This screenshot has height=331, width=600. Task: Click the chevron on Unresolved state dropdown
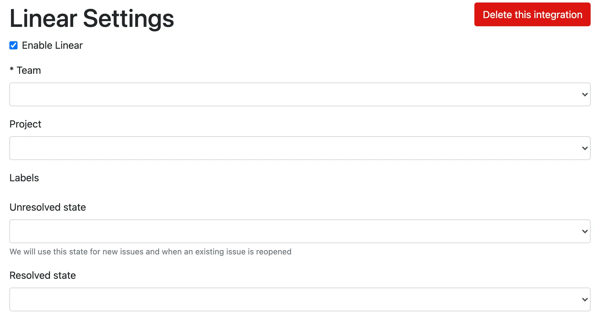585,231
